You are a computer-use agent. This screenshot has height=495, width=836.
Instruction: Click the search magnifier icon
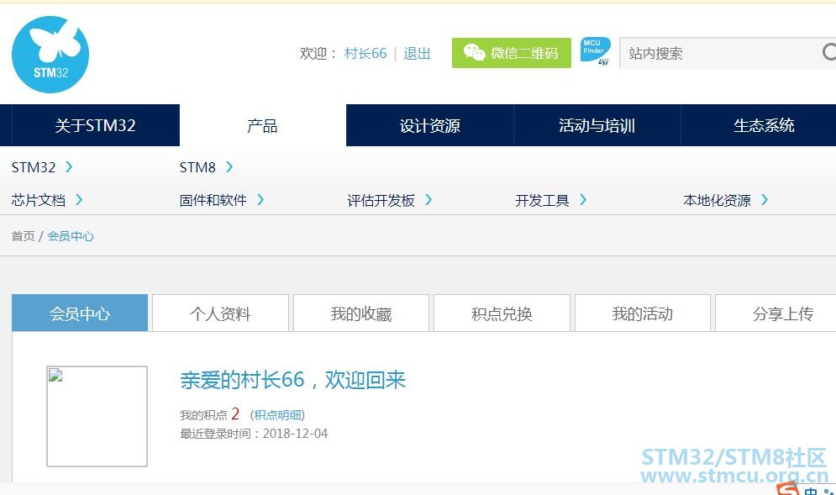point(828,52)
